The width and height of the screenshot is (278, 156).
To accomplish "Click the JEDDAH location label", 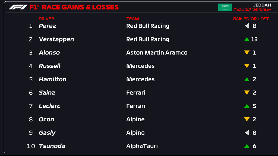I will pyautogui.click(x=262, y=5).
